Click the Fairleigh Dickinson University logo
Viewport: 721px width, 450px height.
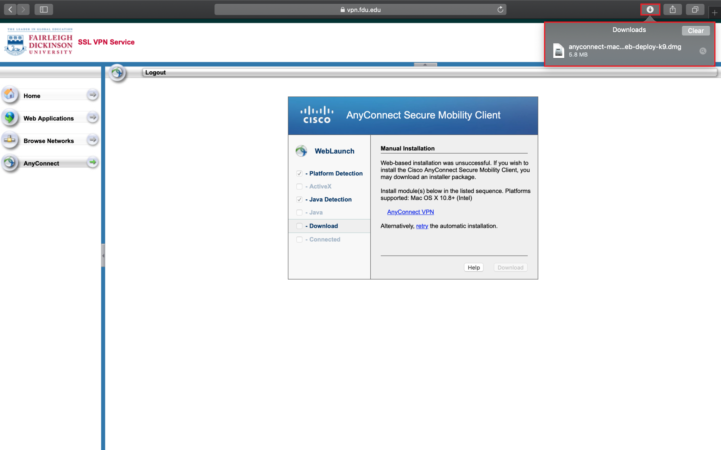[39, 42]
